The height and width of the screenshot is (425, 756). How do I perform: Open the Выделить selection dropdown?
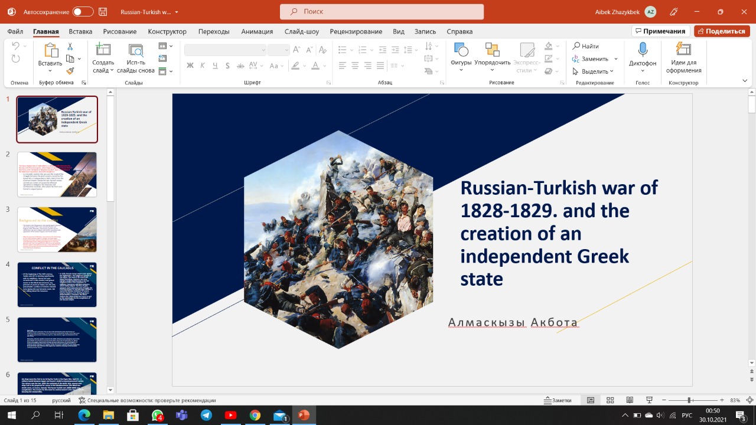pos(594,71)
